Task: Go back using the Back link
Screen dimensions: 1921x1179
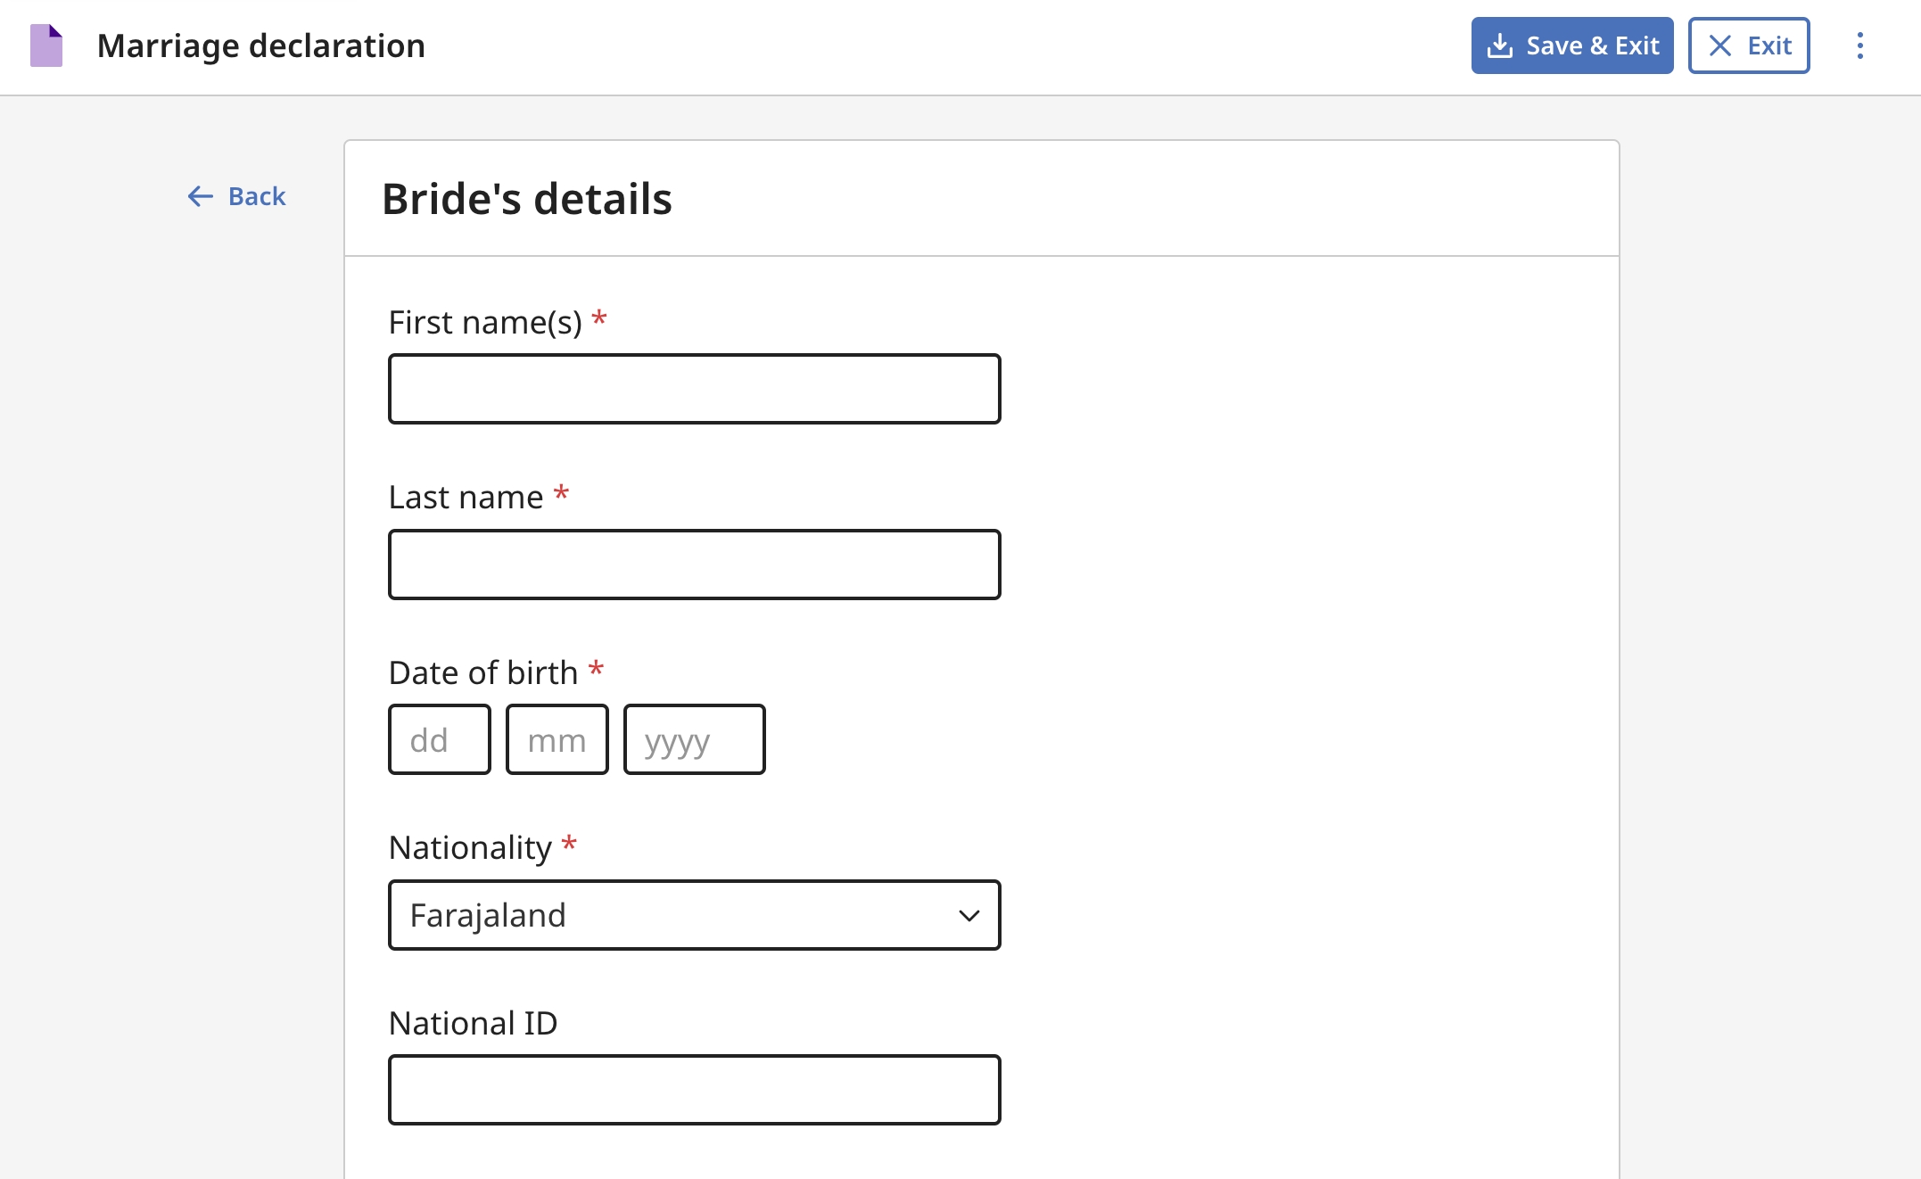Action: coord(256,196)
